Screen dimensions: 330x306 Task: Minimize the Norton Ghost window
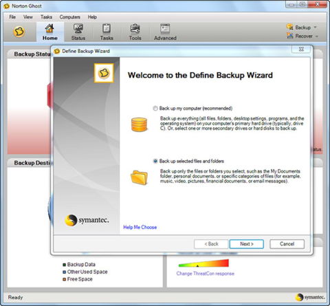[x=291, y=4]
